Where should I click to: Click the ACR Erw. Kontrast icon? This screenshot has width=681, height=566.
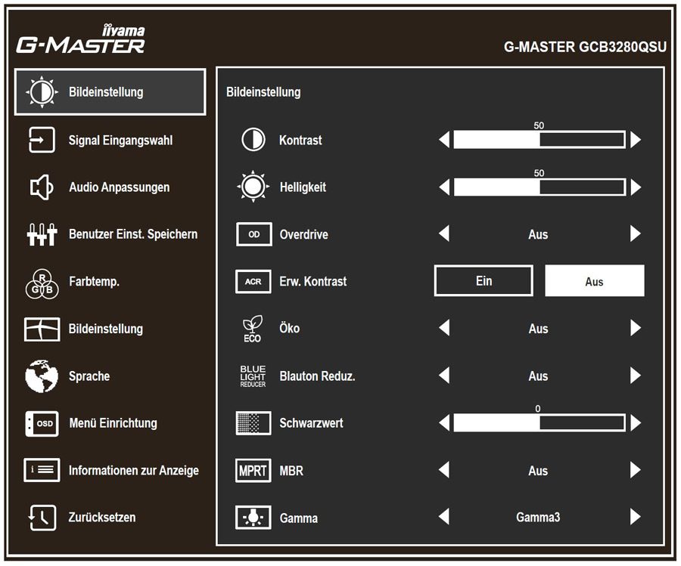[253, 281]
